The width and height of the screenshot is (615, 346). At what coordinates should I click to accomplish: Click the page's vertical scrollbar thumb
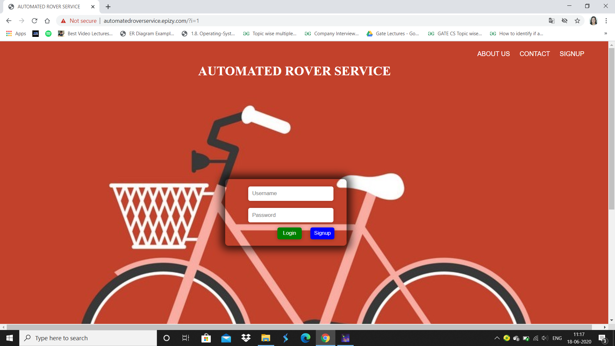(611, 128)
